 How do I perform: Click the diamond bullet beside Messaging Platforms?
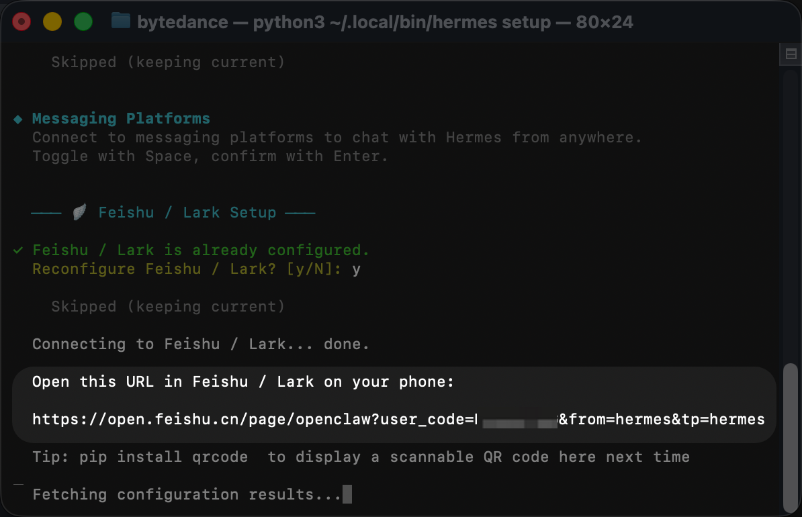(x=18, y=119)
